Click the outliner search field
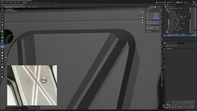 179,5
